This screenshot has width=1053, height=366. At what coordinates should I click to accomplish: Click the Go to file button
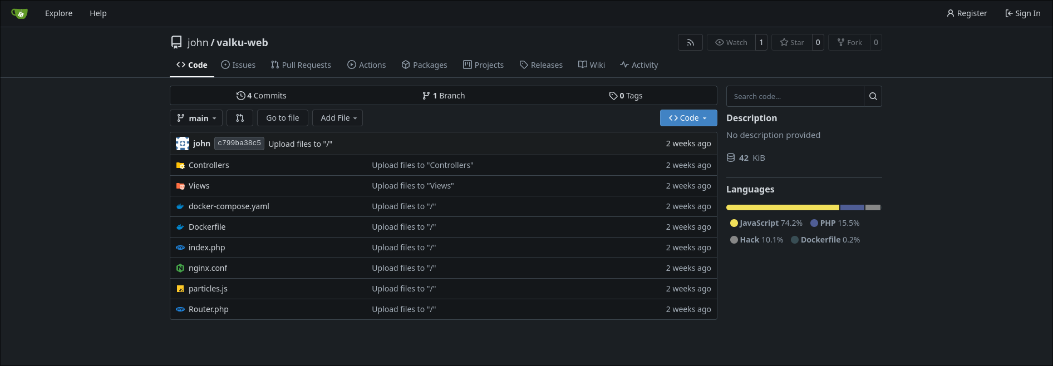click(x=282, y=118)
